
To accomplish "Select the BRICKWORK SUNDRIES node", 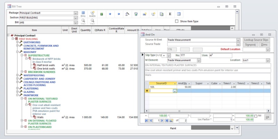I will tap(41, 72).
